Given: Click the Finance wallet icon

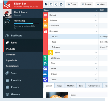Looking at the screenshot, I should (x=7, y=87).
